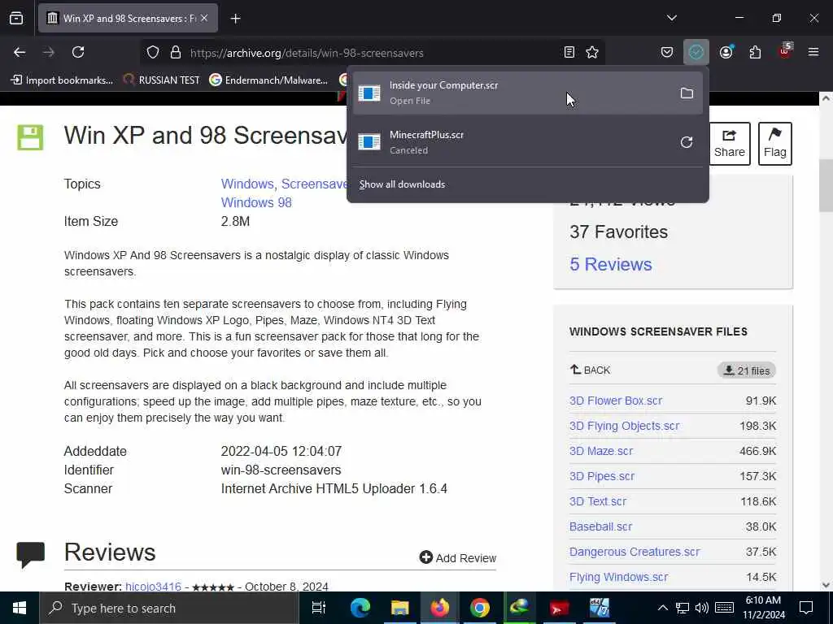Open File Explorer from taskbar
The height and width of the screenshot is (624, 833).
click(x=399, y=608)
